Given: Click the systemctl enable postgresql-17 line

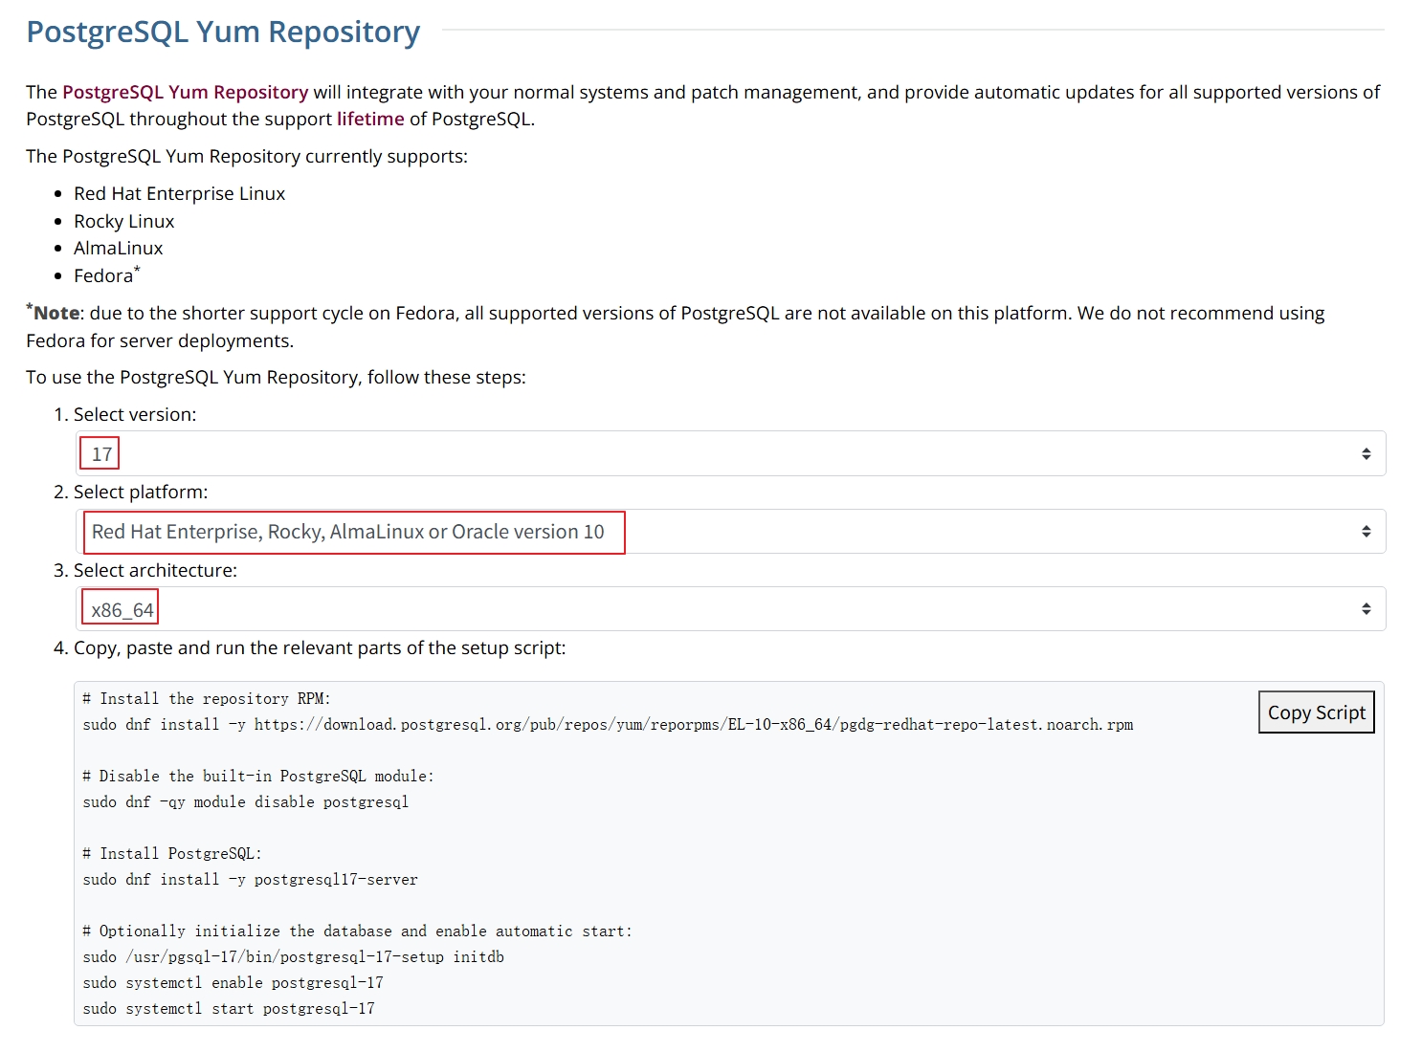Looking at the screenshot, I should tap(233, 983).
